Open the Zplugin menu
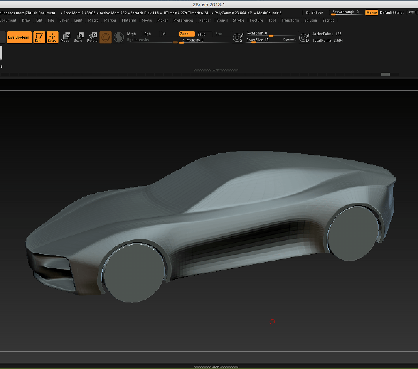418x369 pixels. 311,20
